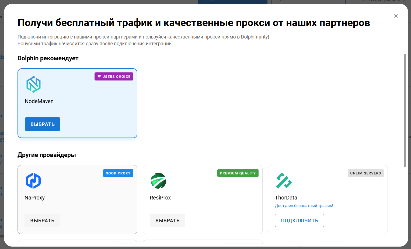The image size is (411, 249).
Task: Click the ResiProx logo icon
Action: pyautogui.click(x=158, y=181)
